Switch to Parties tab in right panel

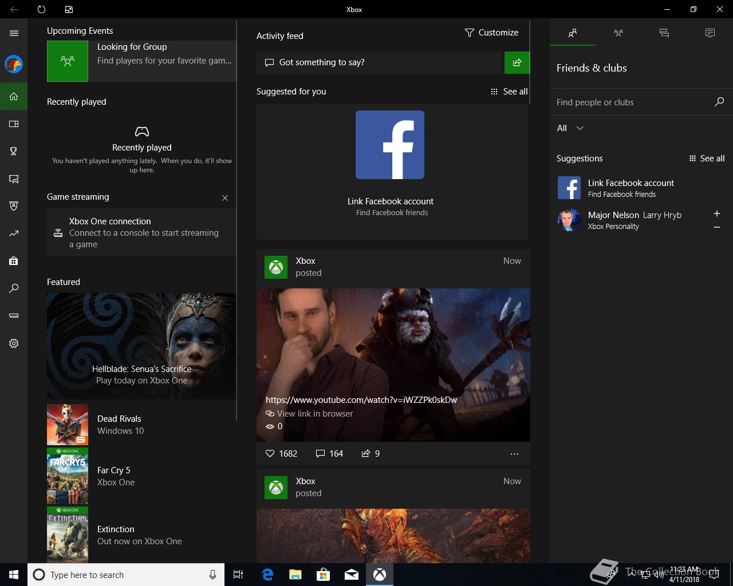618,33
